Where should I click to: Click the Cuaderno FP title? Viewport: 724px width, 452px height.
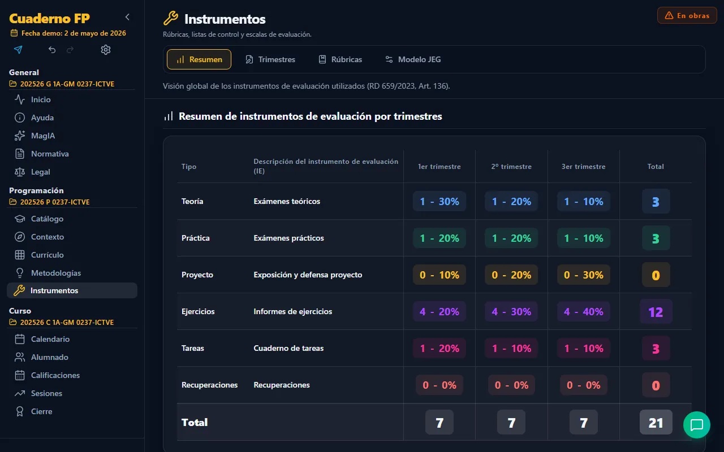pyautogui.click(x=49, y=19)
